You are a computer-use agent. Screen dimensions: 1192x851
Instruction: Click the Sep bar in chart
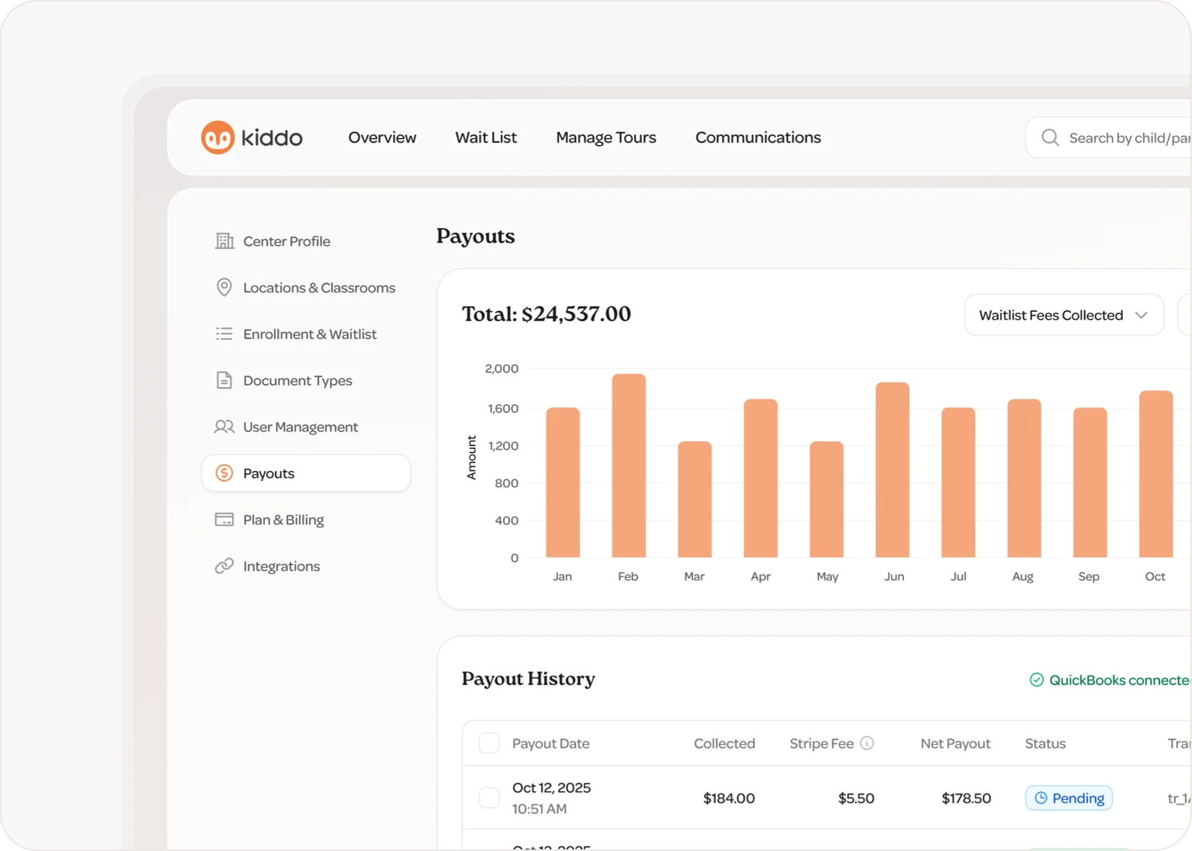click(1090, 483)
